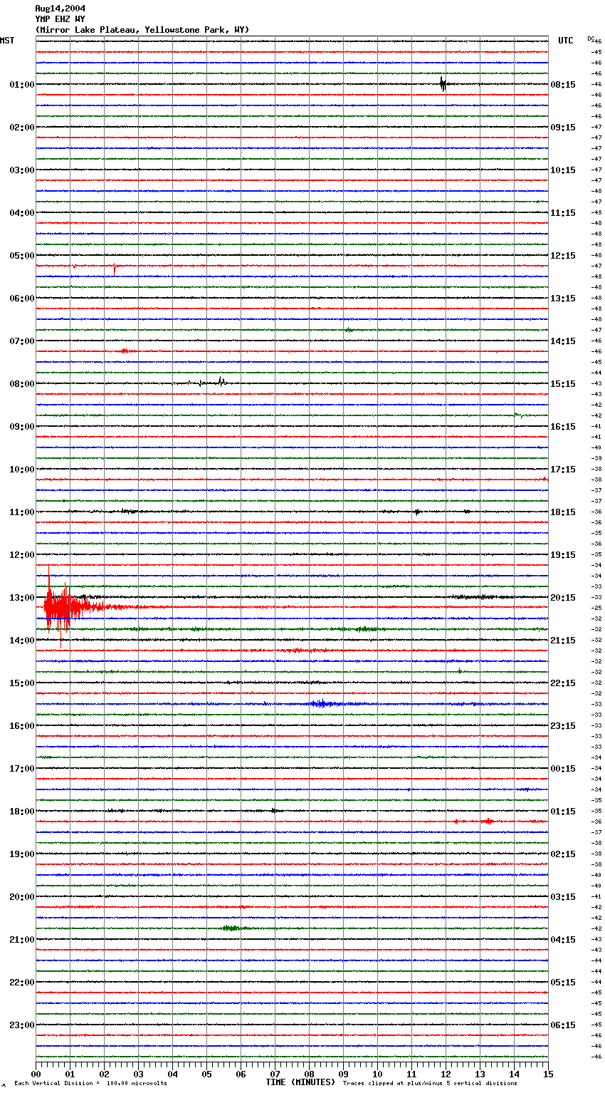Click the 05:15 UTC time label

pos(563,983)
